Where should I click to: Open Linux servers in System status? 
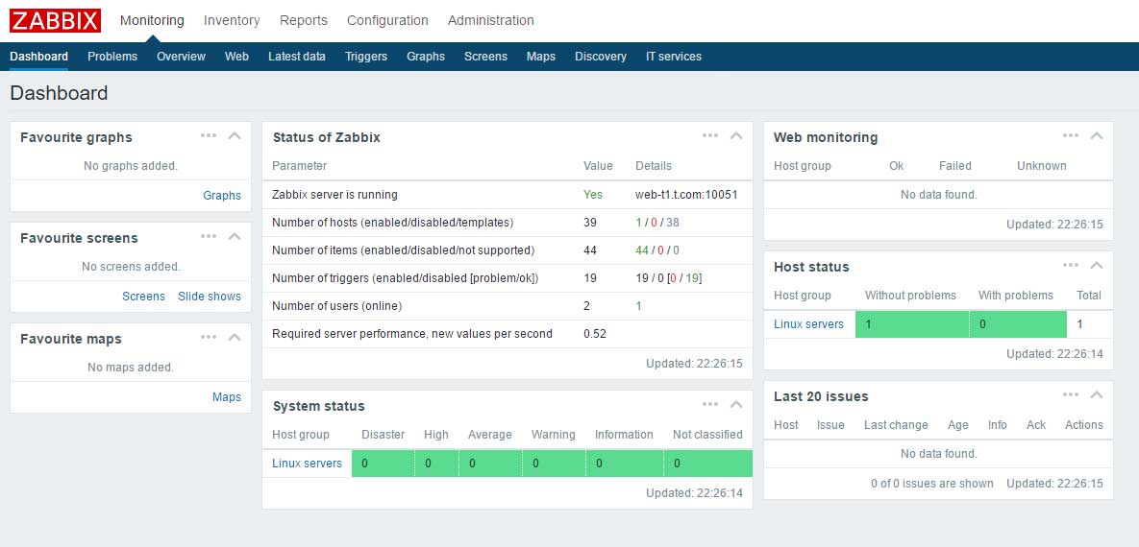[307, 463]
